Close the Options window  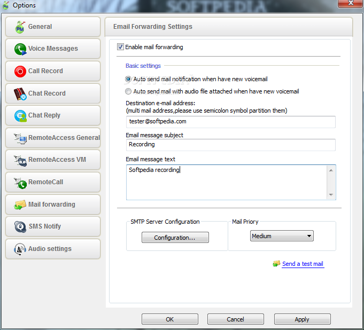(x=351, y=3)
